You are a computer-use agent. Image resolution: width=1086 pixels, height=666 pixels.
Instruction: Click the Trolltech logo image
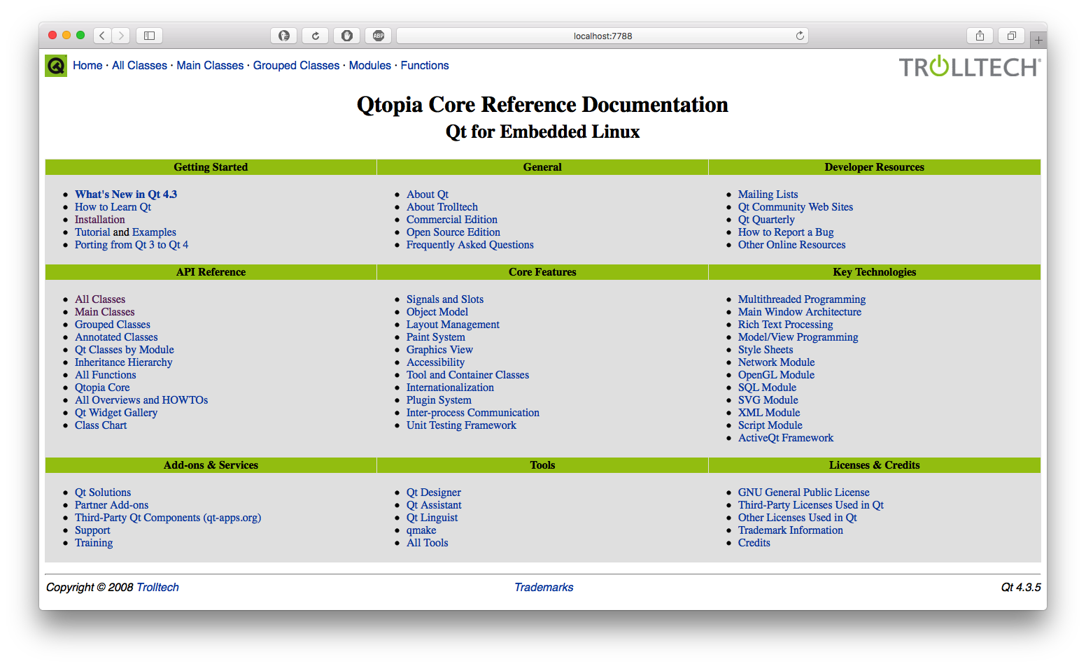pyautogui.click(x=970, y=66)
